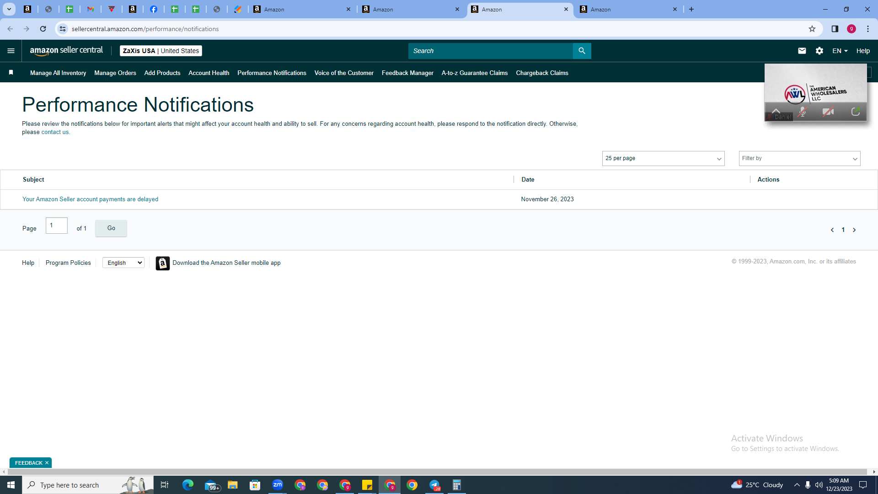Dismiss the FEEDBACK tab with its X
878x494 pixels.
pos(47,463)
